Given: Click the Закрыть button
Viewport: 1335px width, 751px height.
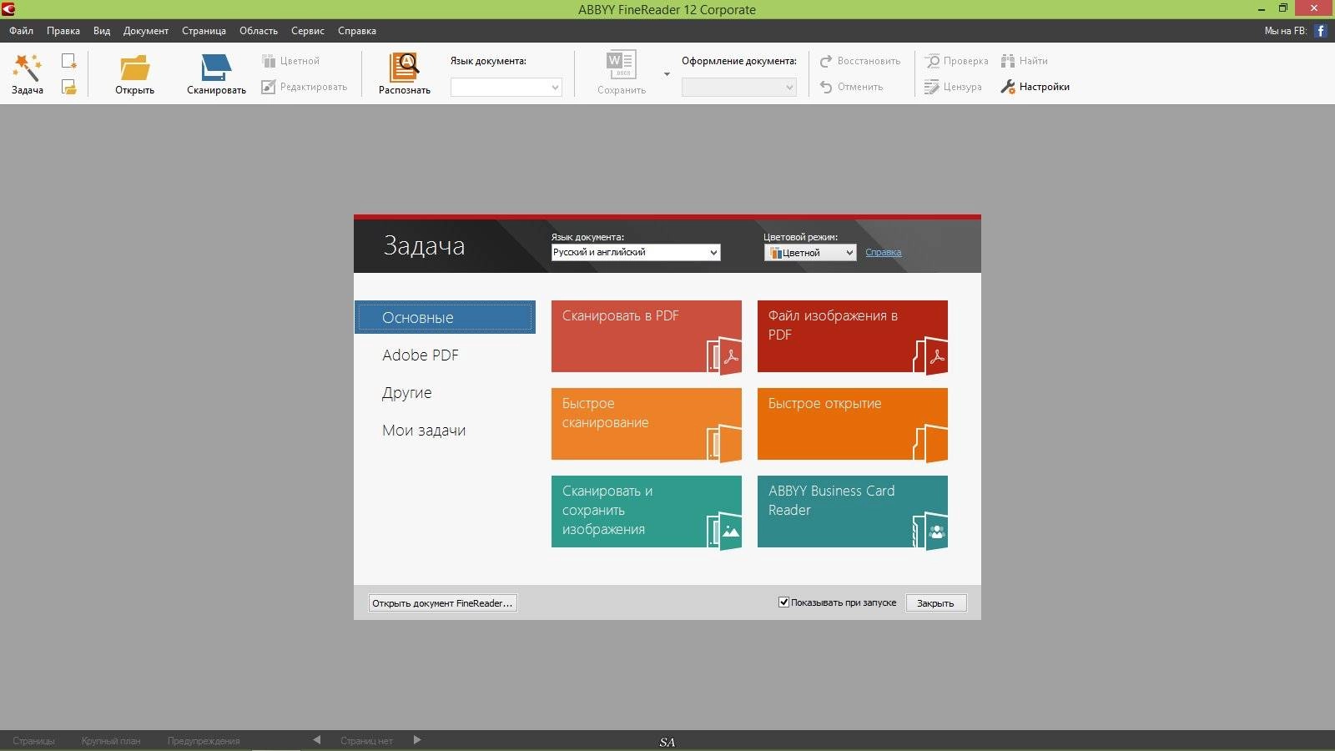Looking at the screenshot, I should pyautogui.click(x=935, y=602).
